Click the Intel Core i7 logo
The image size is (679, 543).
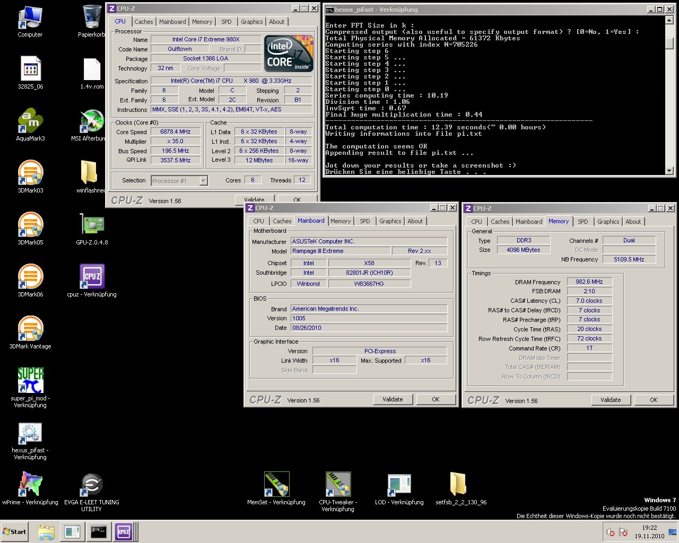(x=289, y=54)
